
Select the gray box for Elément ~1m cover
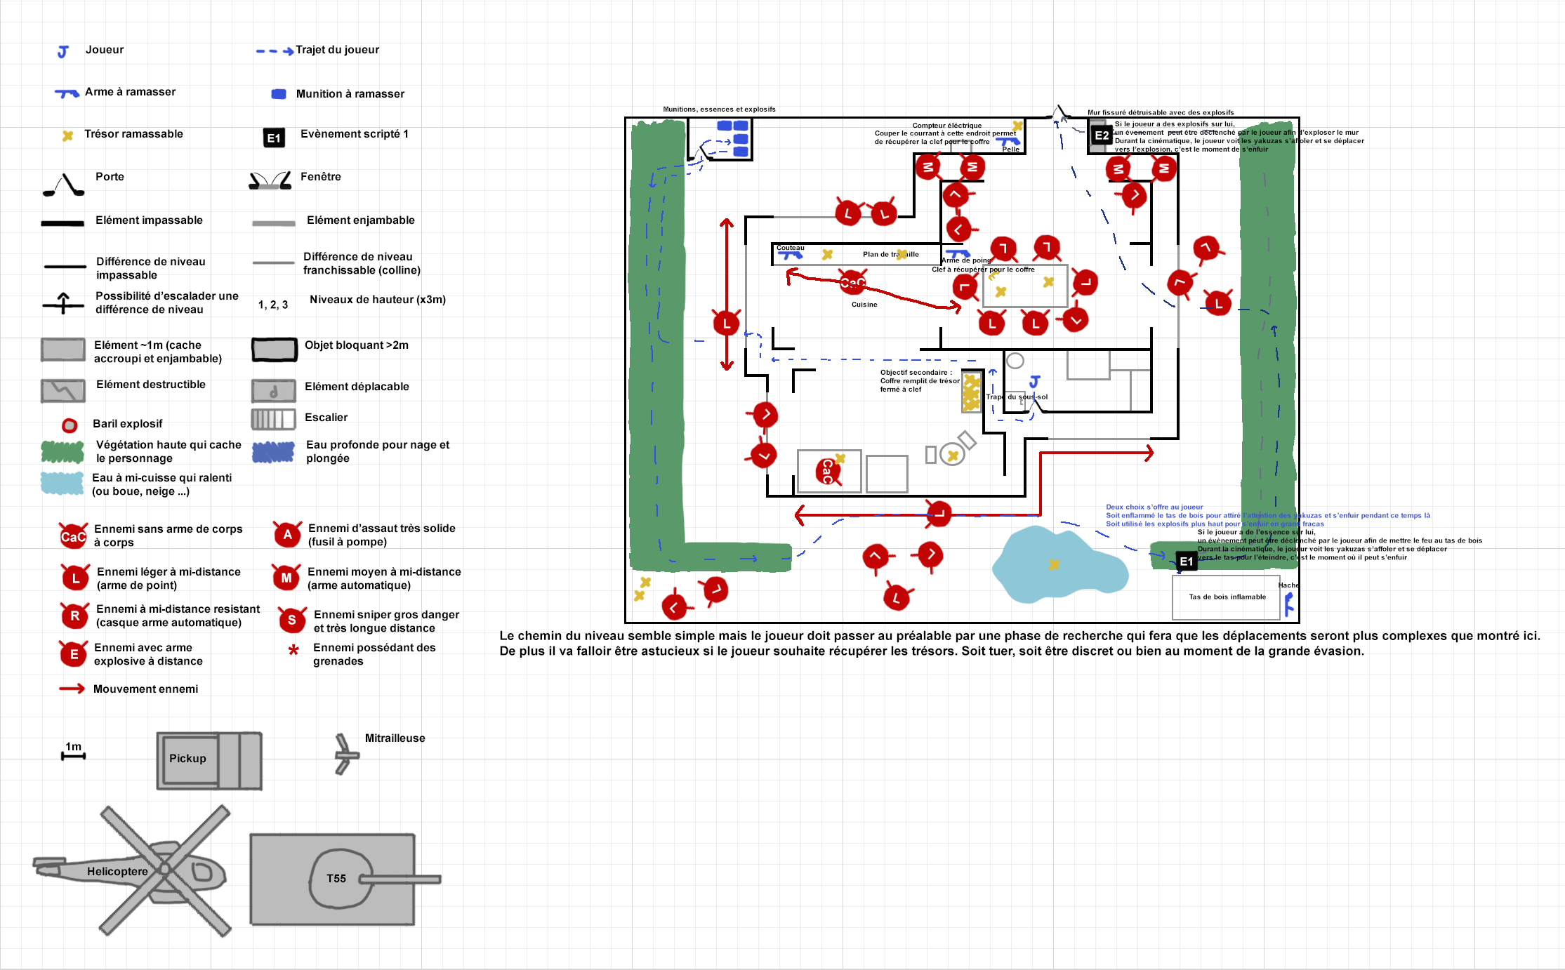(x=63, y=350)
